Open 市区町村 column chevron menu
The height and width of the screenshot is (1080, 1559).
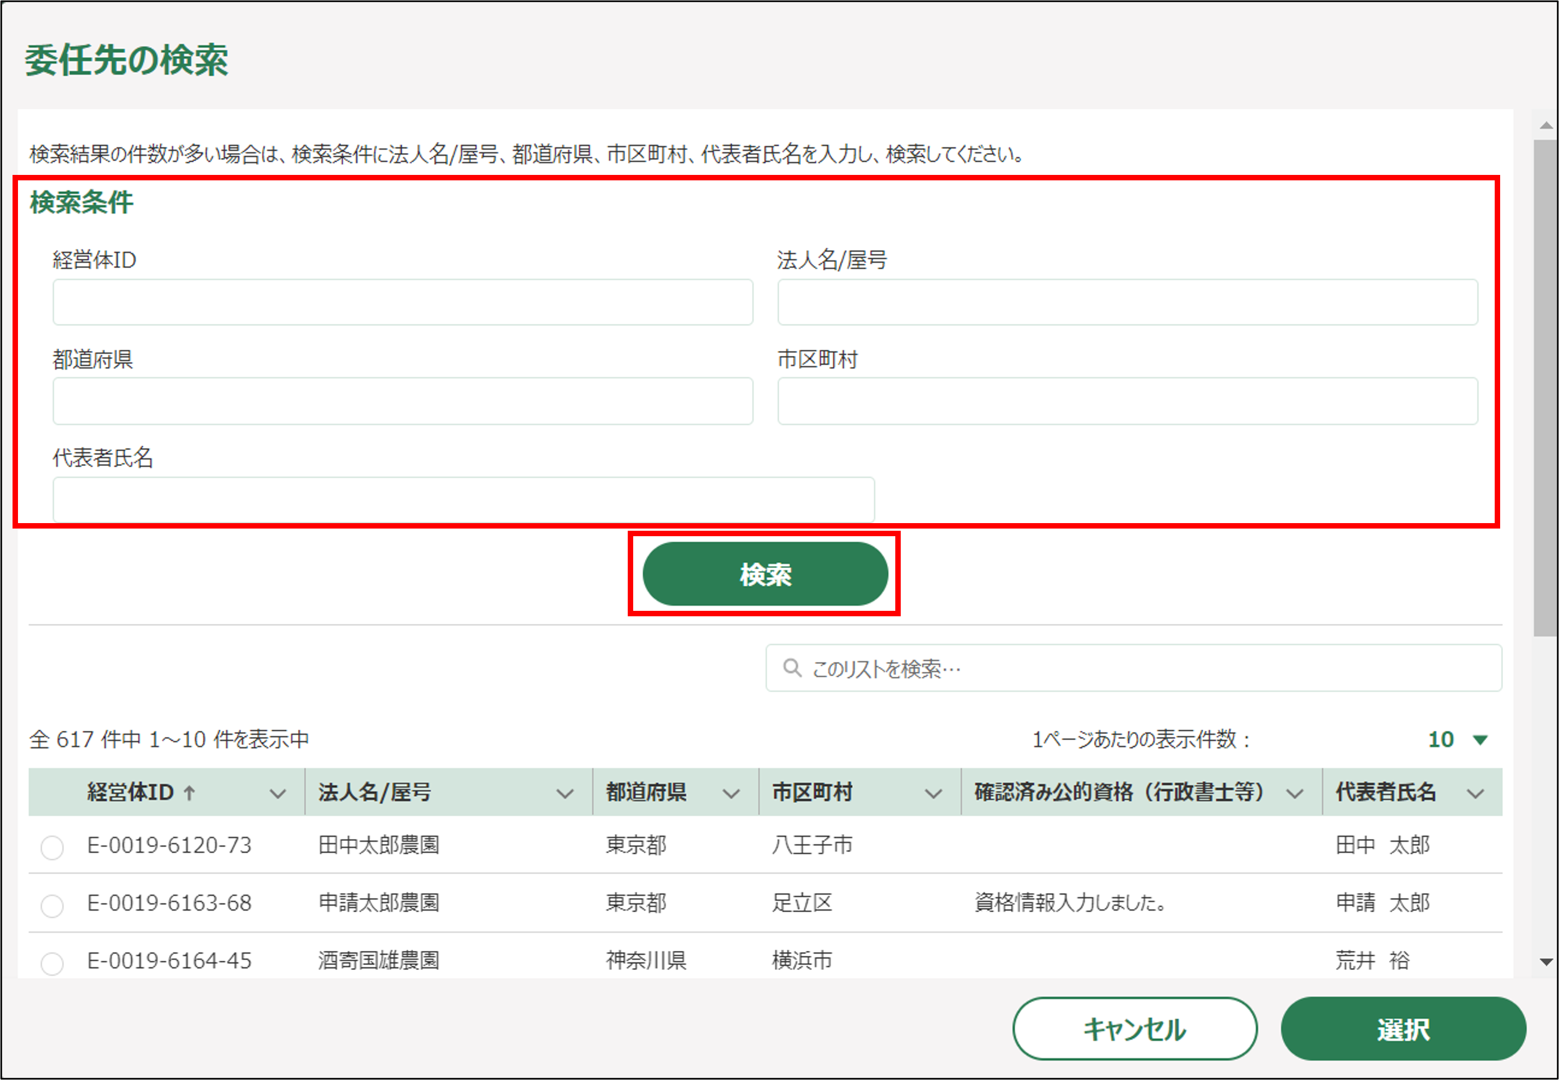[x=933, y=793]
